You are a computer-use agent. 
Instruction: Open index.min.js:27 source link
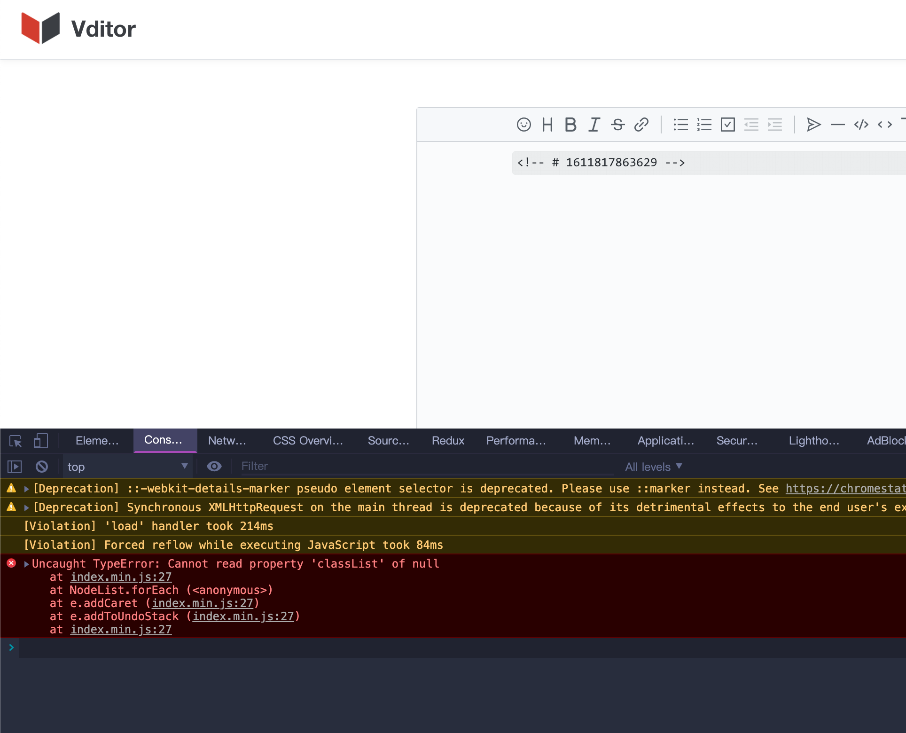point(121,577)
